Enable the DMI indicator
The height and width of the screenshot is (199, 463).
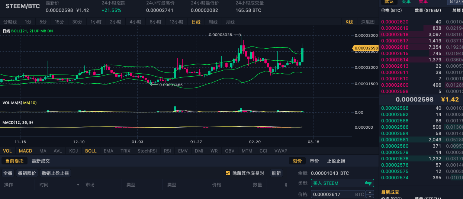click(199, 151)
